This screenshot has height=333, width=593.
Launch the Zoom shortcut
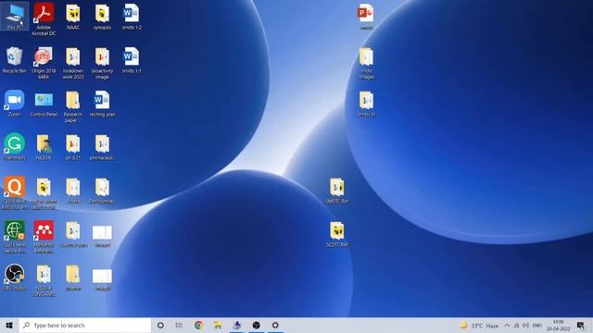point(15,104)
